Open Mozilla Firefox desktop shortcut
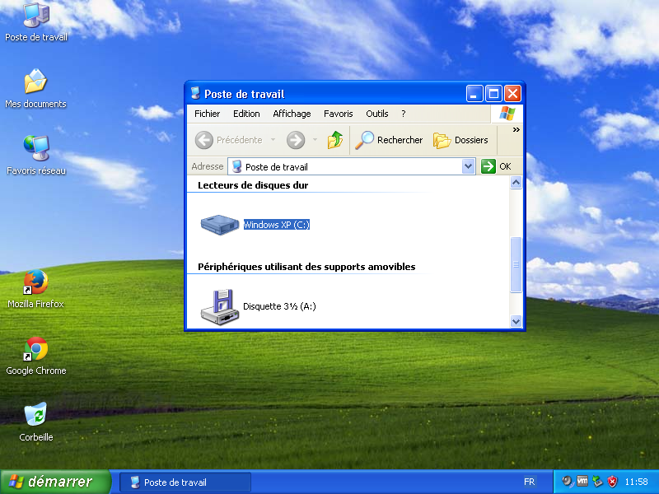The height and width of the screenshot is (494, 659). 35,283
